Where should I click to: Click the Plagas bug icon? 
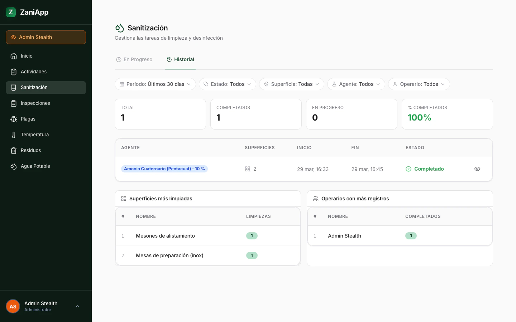(14, 119)
